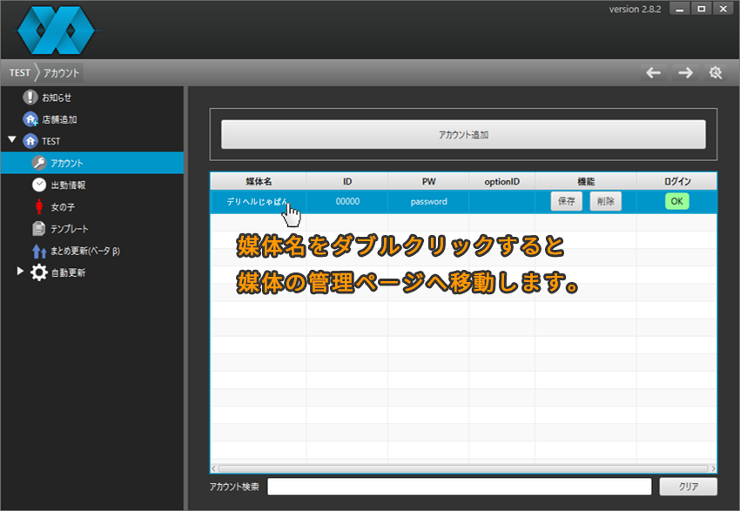Viewport: 740px width, 511px height.
Task: Click the ログイン column header
Action: point(676,181)
